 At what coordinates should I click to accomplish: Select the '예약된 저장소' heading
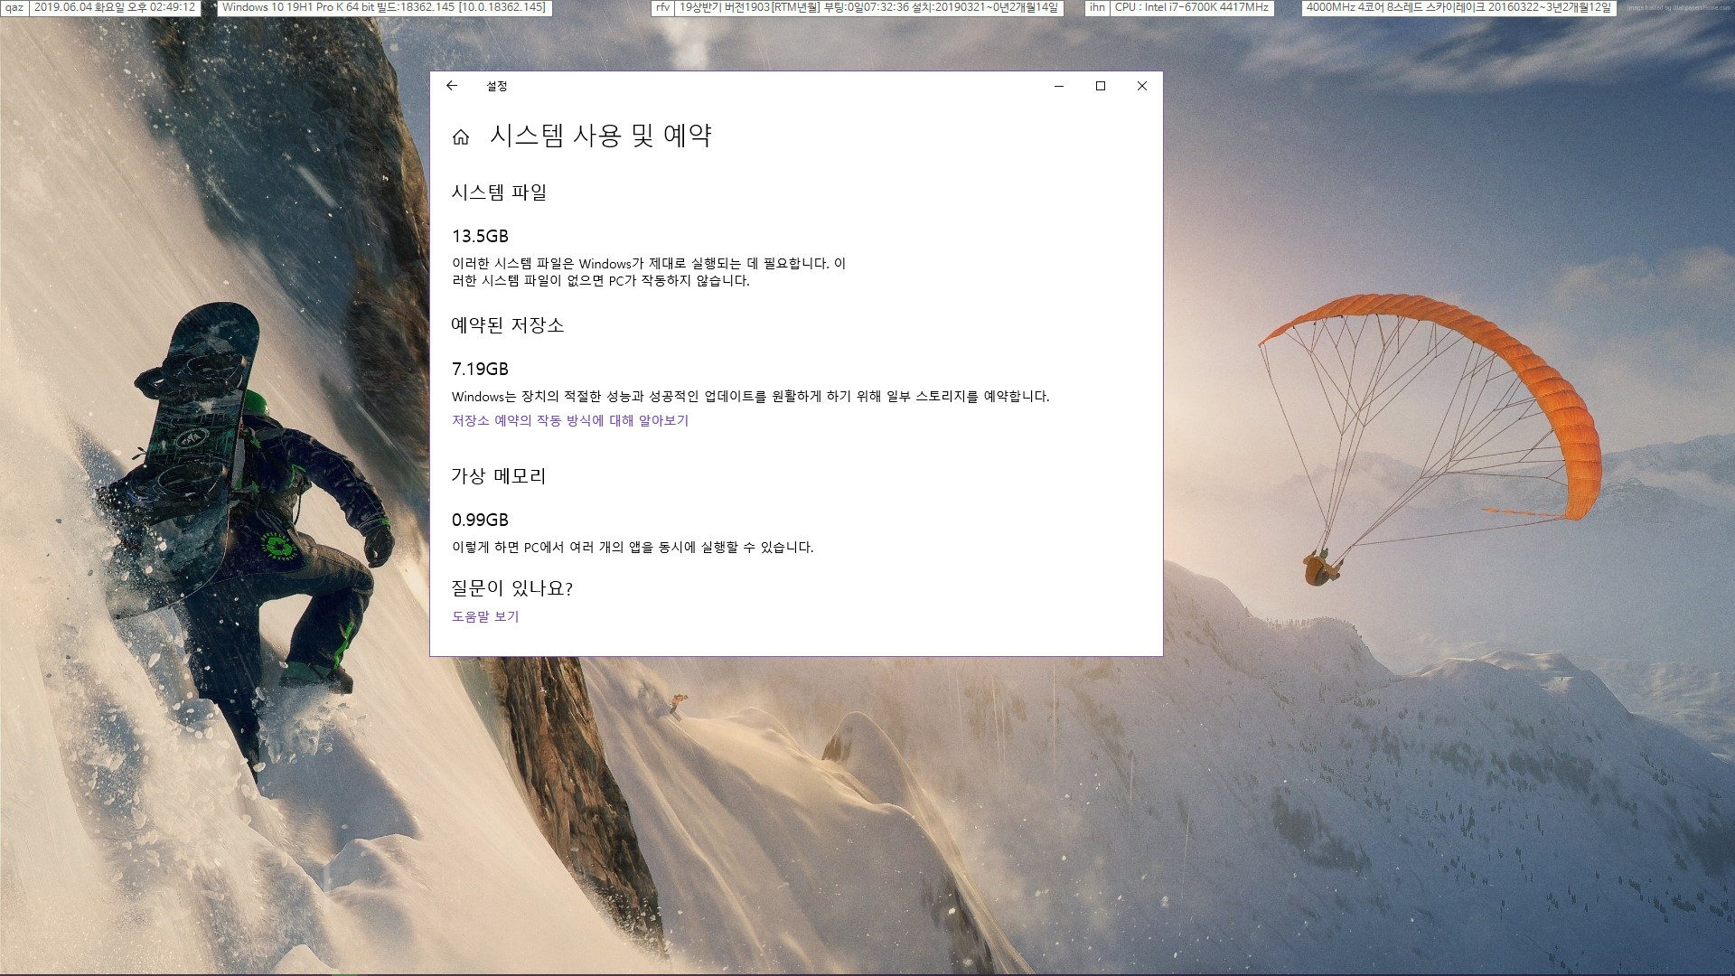[x=508, y=325]
